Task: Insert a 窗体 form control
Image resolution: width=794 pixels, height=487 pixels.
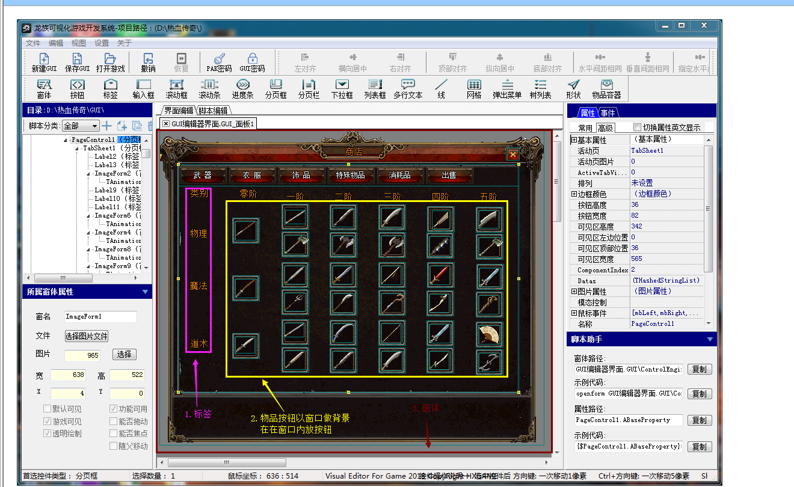Action: pyautogui.click(x=44, y=89)
